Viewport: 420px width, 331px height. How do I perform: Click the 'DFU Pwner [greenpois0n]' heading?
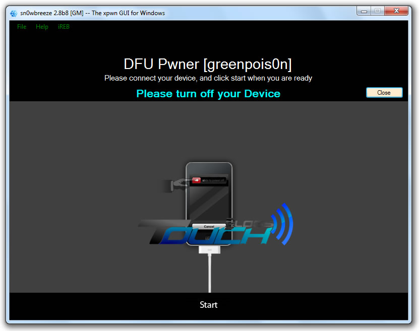pyautogui.click(x=208, y=64)
